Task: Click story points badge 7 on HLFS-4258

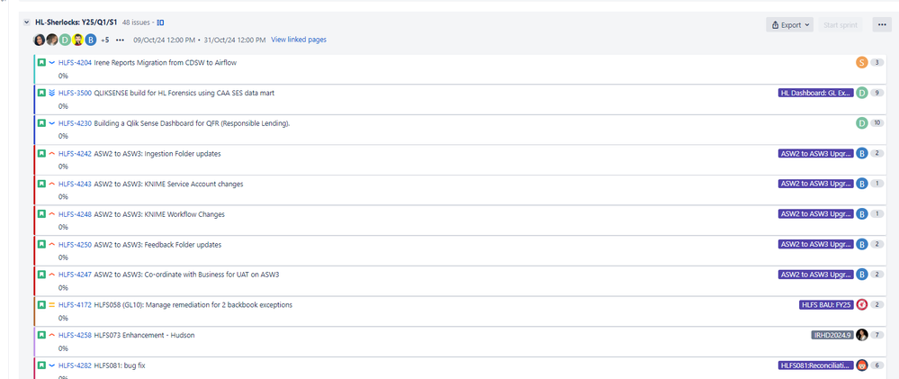Action: pyautogui.click(x=877, y=335)
